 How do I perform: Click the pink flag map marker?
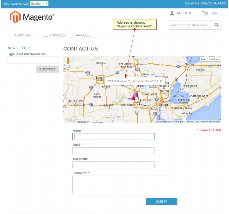point(134,98)
